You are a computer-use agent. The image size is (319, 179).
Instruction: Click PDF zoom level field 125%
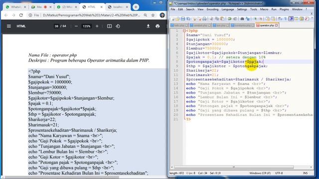(x=86, y=26)
